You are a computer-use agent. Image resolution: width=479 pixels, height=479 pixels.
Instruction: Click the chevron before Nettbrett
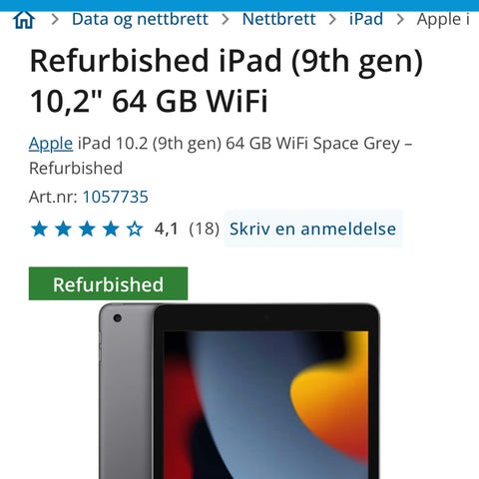click(226, 20)
